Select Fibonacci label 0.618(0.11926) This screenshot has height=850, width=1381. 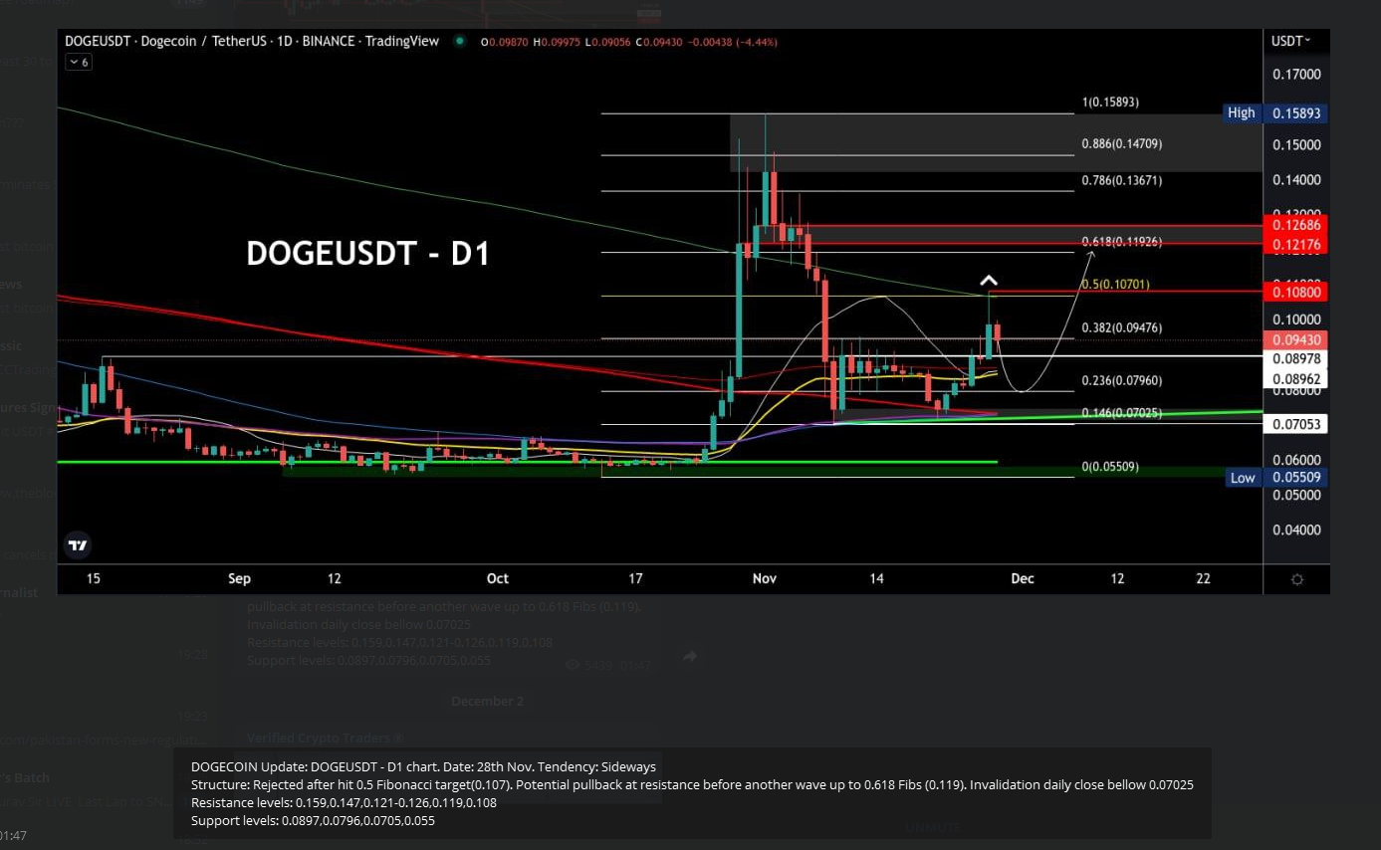pos(1121,242)
